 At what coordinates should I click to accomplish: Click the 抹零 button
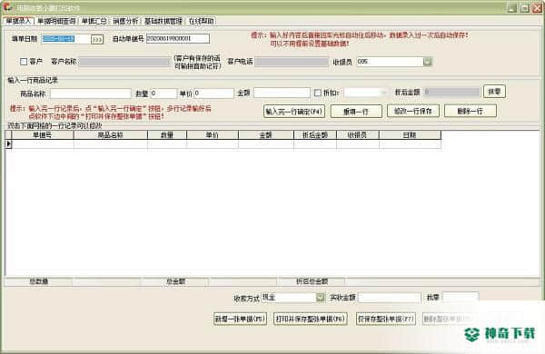(x=494, y=92)
